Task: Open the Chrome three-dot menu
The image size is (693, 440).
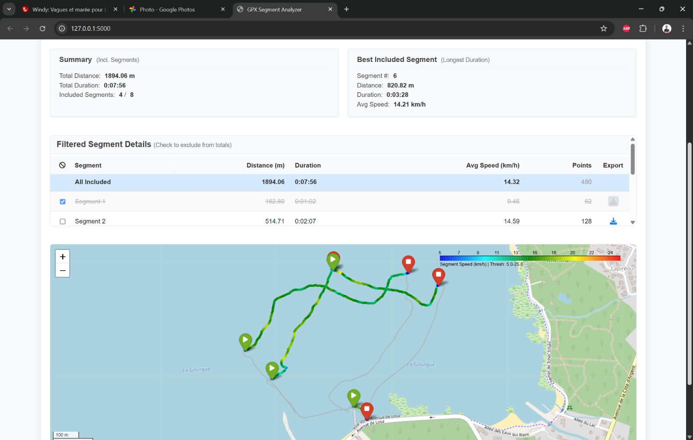Action: tap(683, 29)
